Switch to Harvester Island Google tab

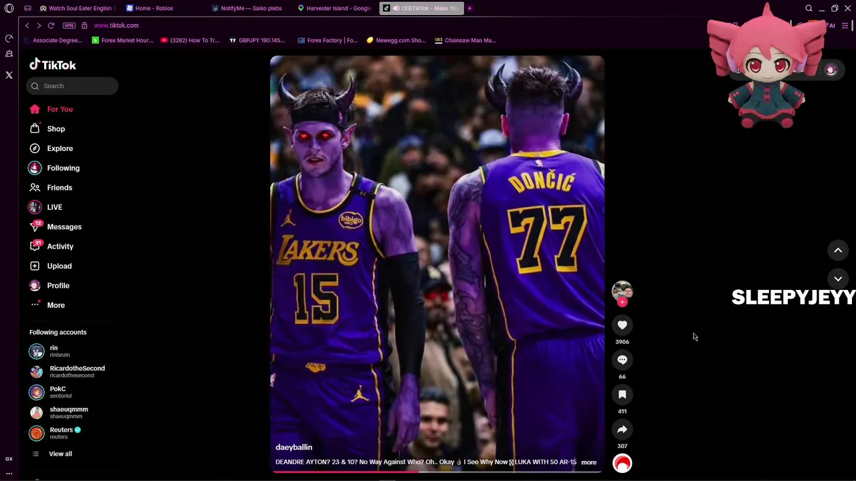[334, 8]
